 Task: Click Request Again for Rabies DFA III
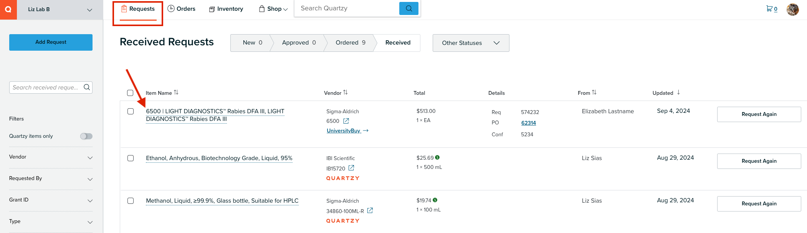coord(759,114)
